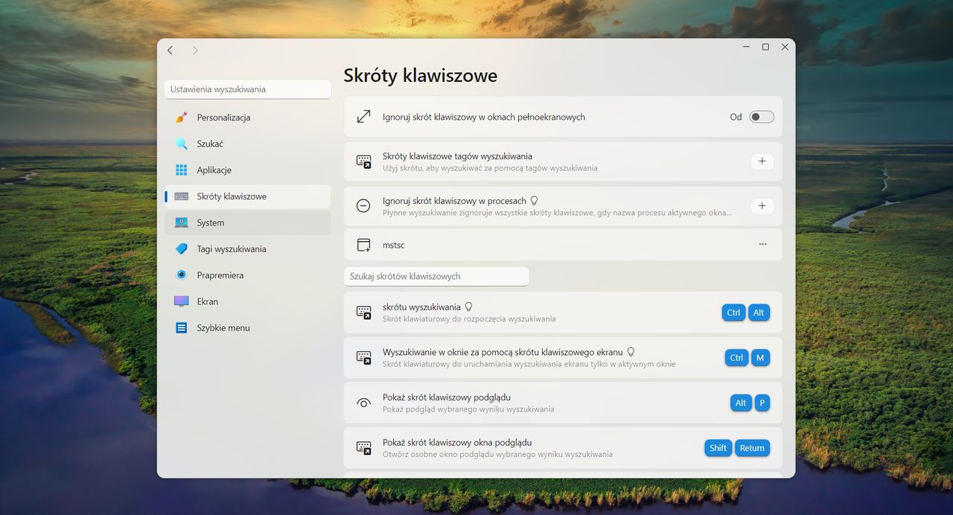Viewport: 953px width, 515px height.
Task: Focus the Ustawienia wyszukiwania search box
Action: (x=247, y=89)
